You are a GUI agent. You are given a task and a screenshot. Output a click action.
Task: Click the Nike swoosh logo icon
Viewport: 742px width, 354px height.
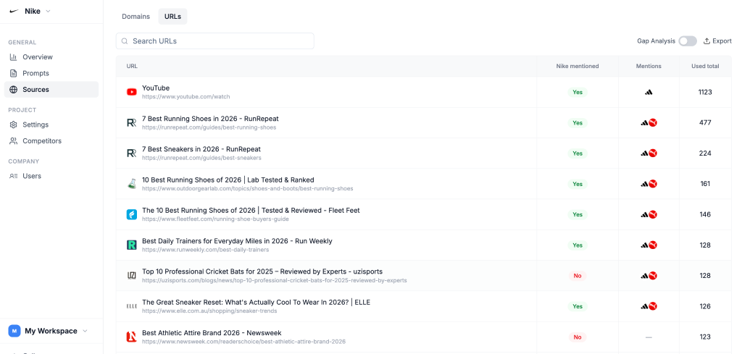coord(14,12)
